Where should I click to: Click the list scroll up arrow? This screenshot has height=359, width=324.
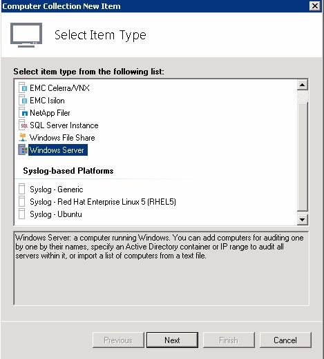point(303,85)
